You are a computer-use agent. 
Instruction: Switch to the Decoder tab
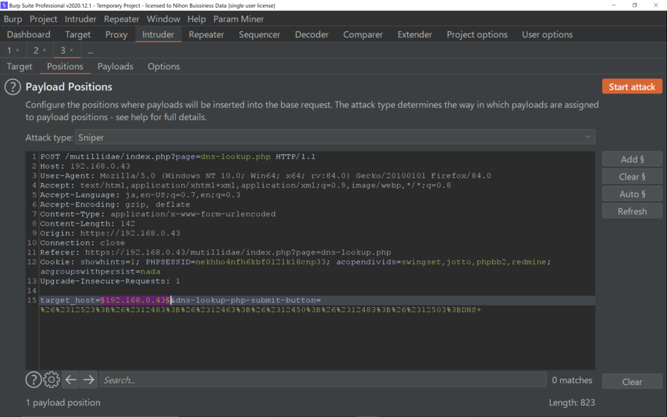click(x=312, y=34)
